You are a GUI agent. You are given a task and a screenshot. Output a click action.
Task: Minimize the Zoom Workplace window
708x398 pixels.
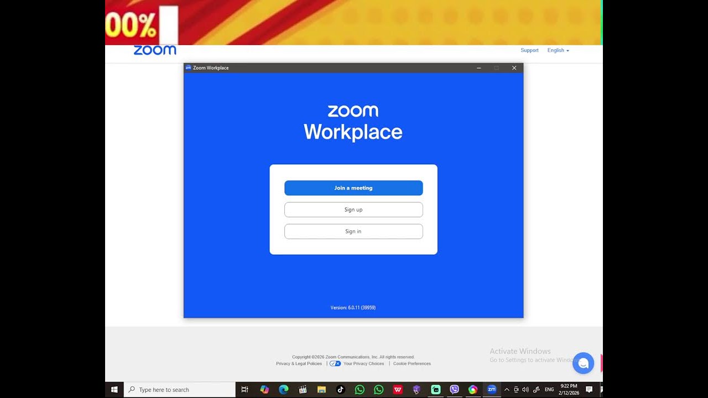click(x=479, y=68)
